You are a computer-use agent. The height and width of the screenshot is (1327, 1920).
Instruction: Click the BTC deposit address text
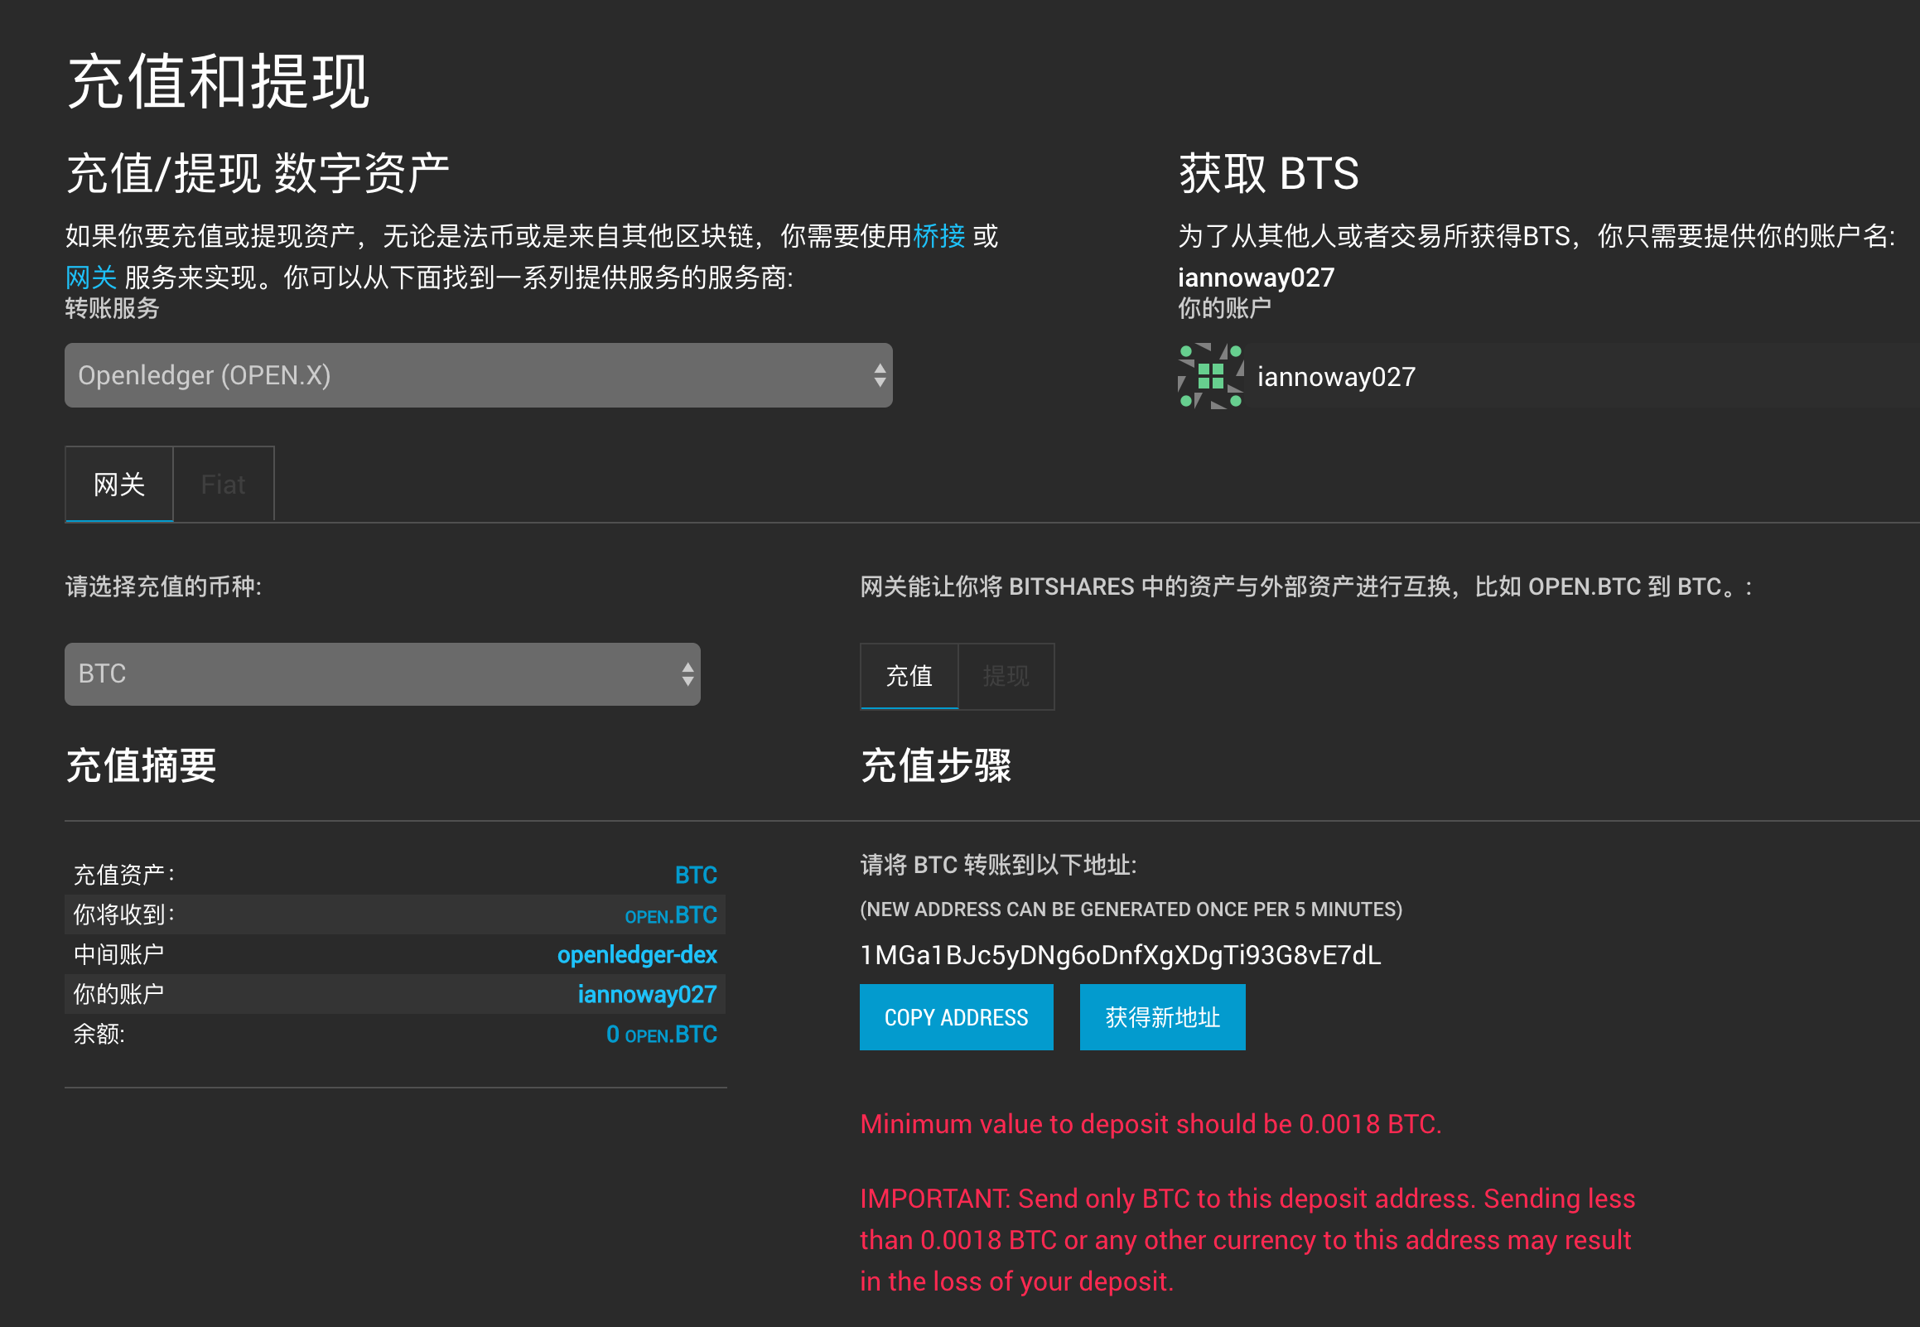coord(1120,956)
